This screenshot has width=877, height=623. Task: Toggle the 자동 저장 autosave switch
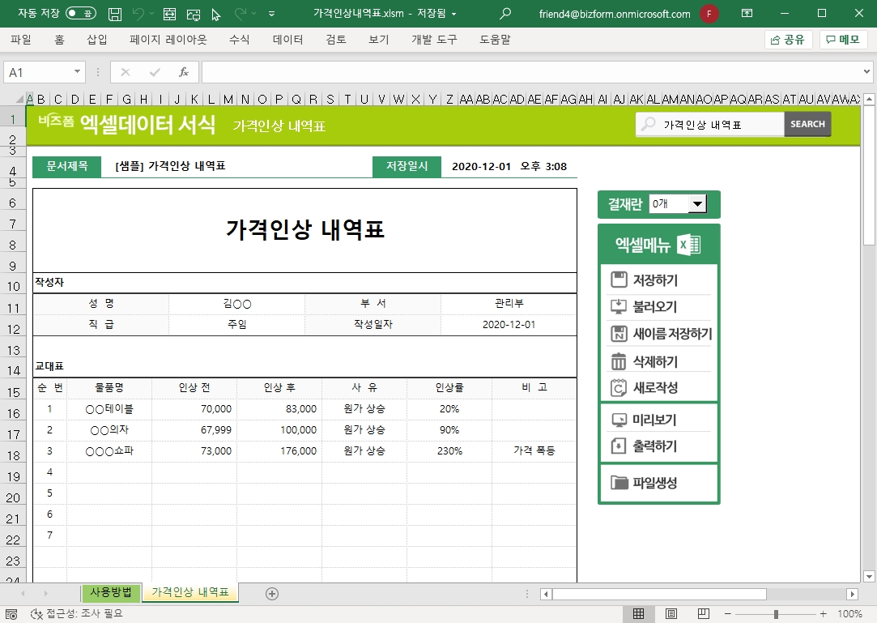pos(80,14)
